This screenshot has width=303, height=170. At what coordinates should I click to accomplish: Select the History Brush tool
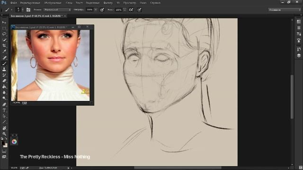click(4, 75)
